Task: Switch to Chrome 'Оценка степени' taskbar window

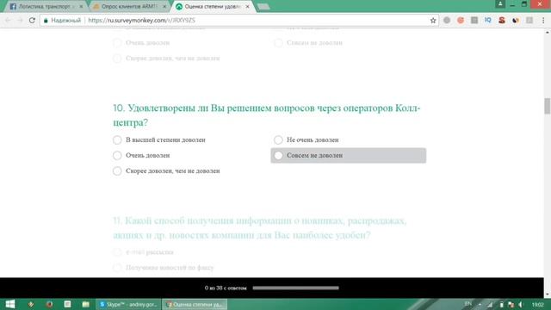Action: 195,304
